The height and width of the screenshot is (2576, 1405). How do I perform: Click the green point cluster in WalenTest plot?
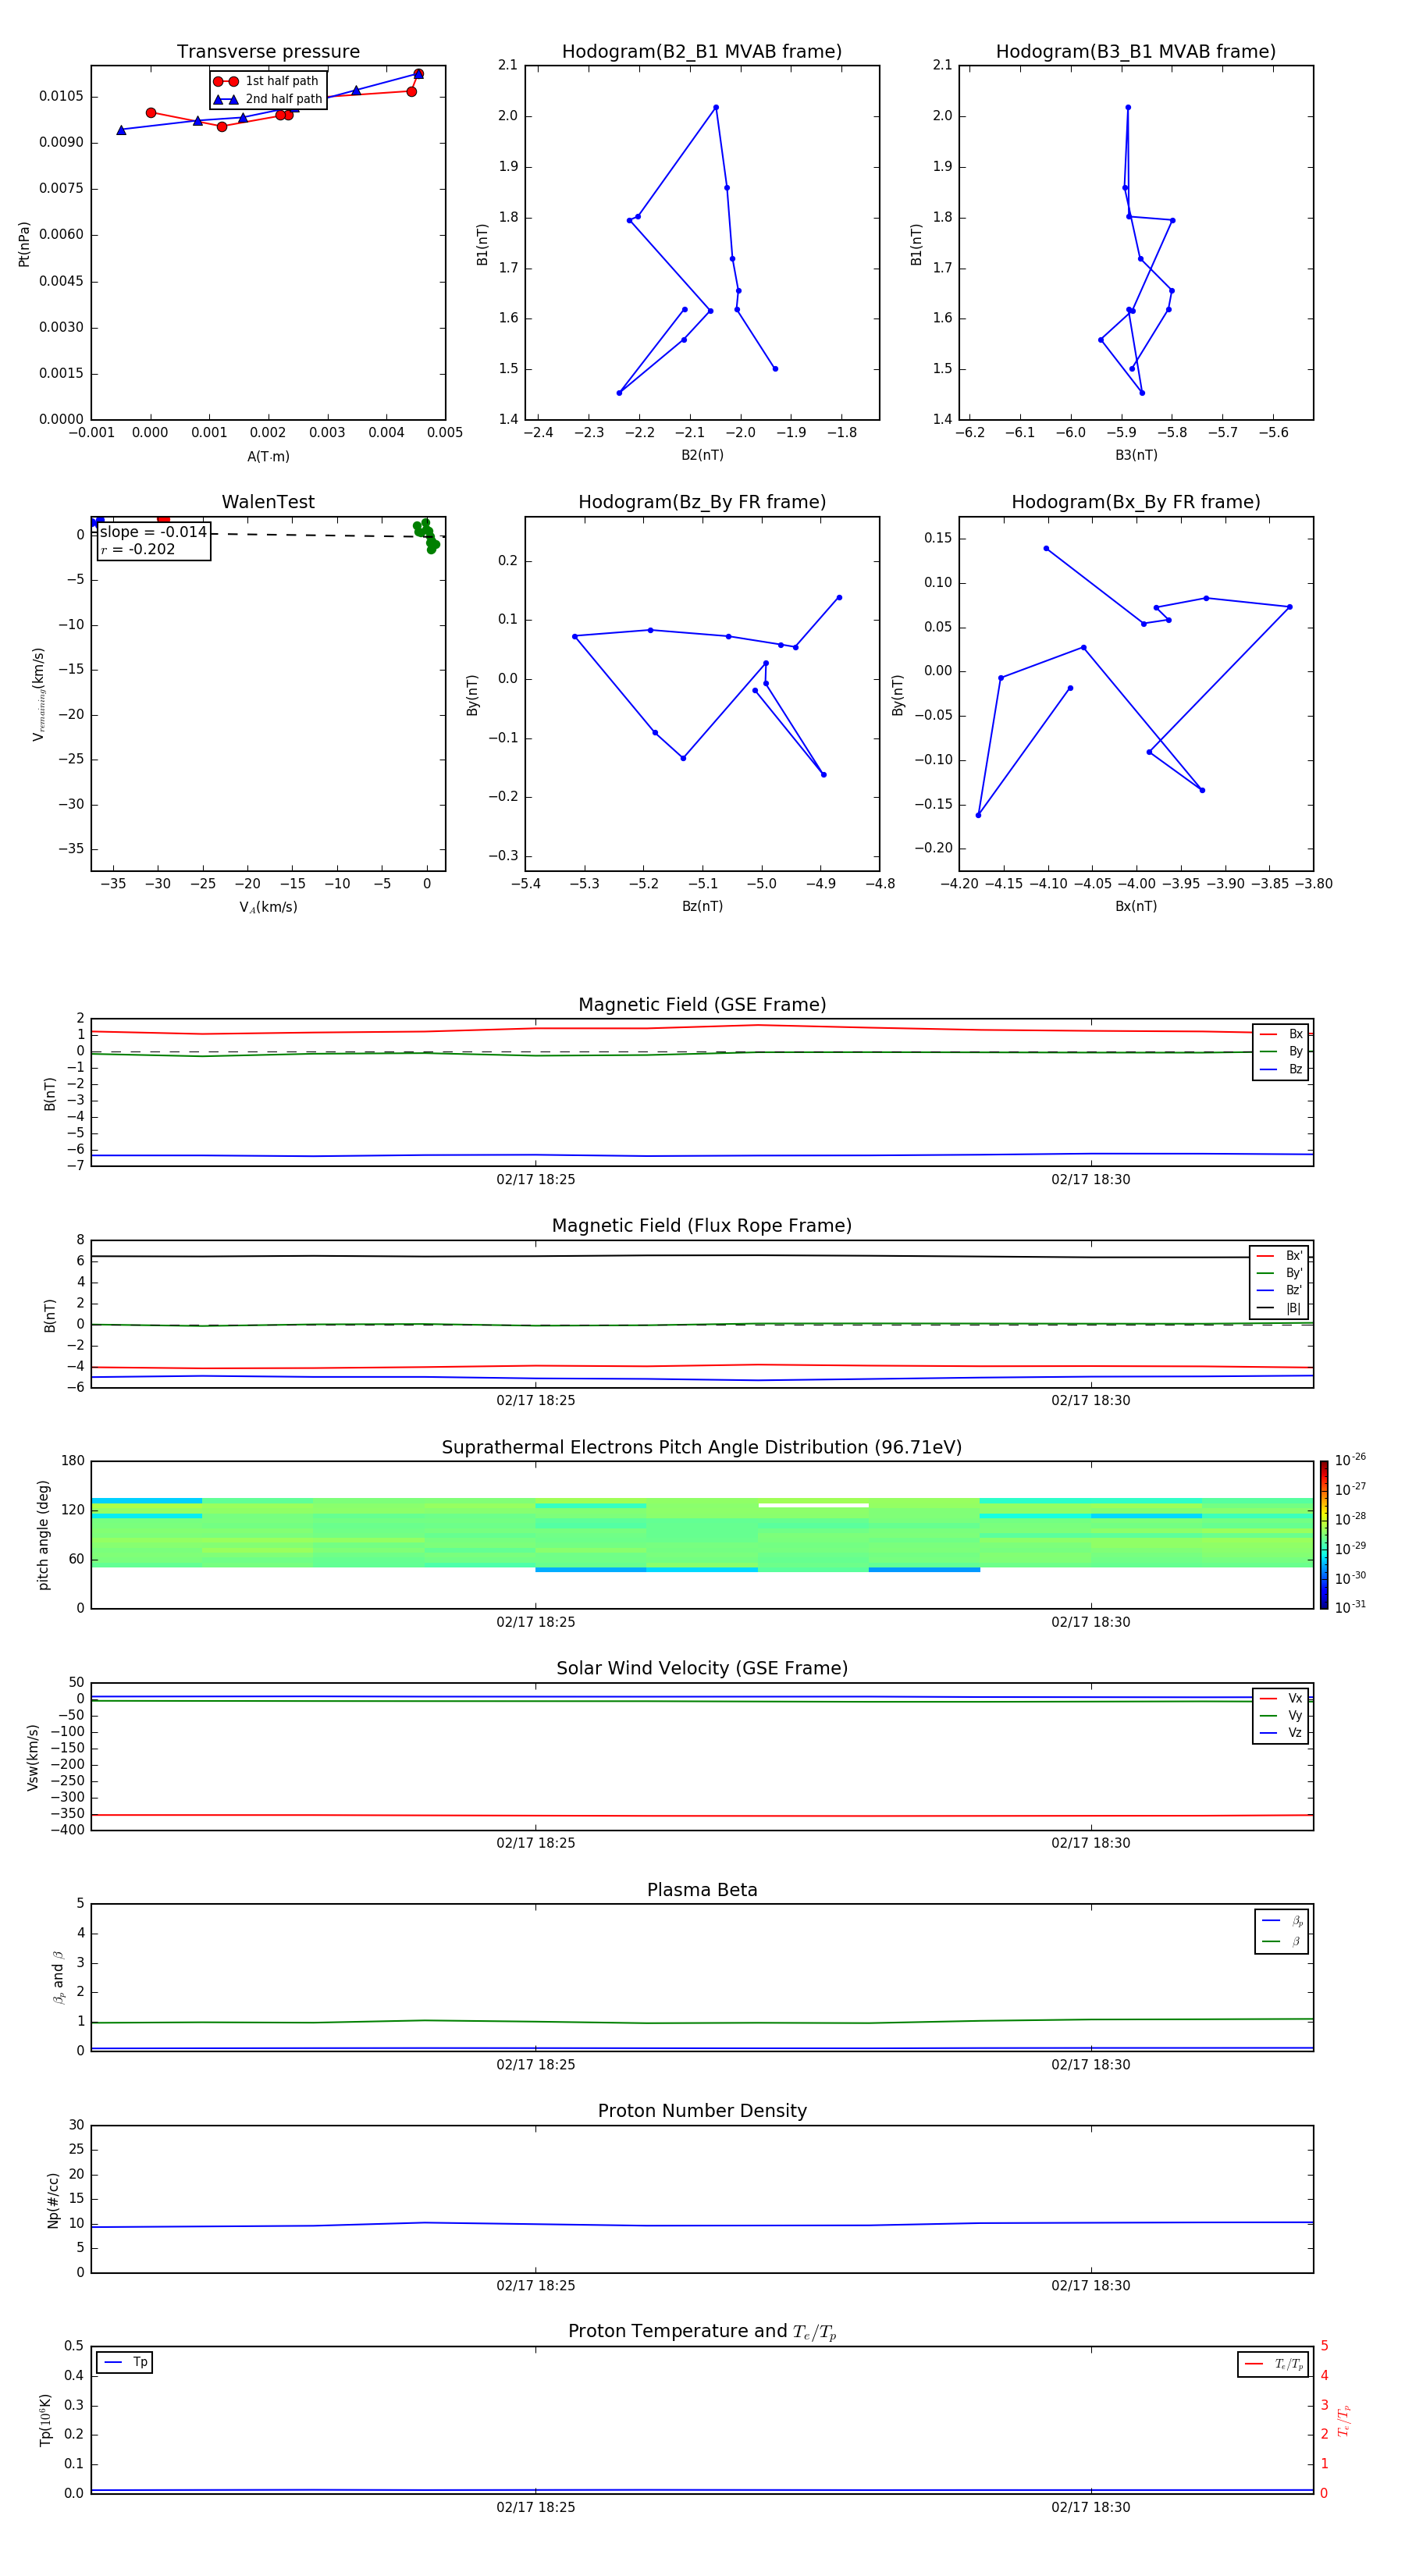click(426, 535)
